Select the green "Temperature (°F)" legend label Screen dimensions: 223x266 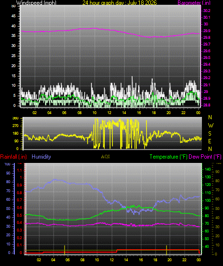(168, 157)
